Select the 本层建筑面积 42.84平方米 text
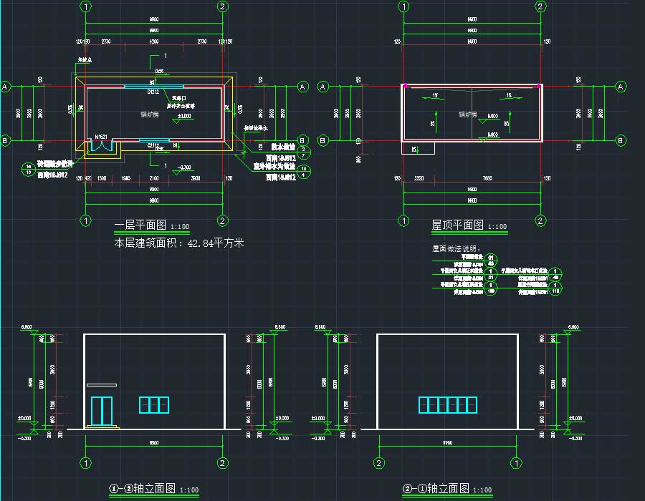The image size is (645, 501). pyautogui.click(x=179, y=243)
